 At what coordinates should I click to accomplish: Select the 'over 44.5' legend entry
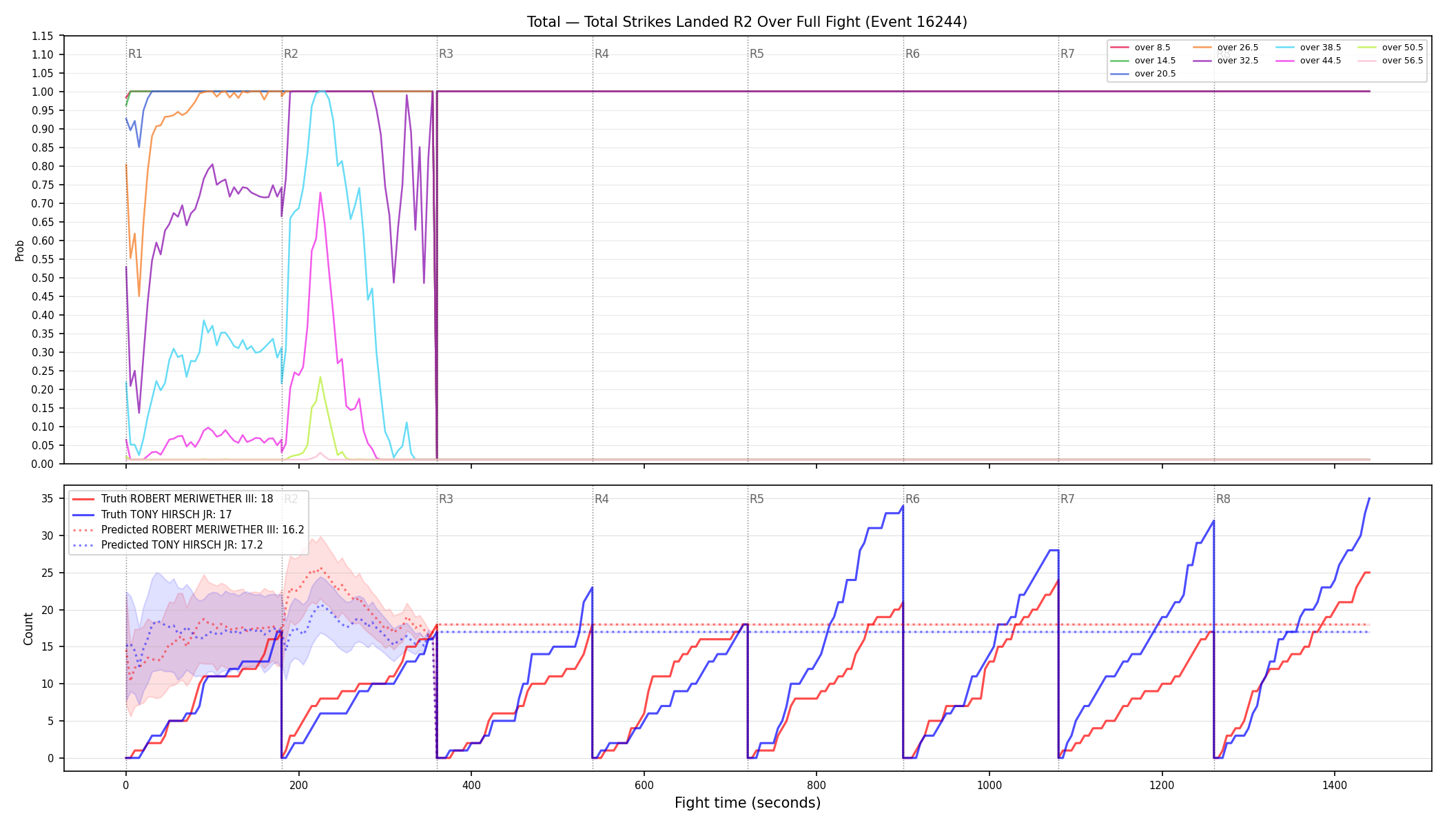(x=1309, y=61)
